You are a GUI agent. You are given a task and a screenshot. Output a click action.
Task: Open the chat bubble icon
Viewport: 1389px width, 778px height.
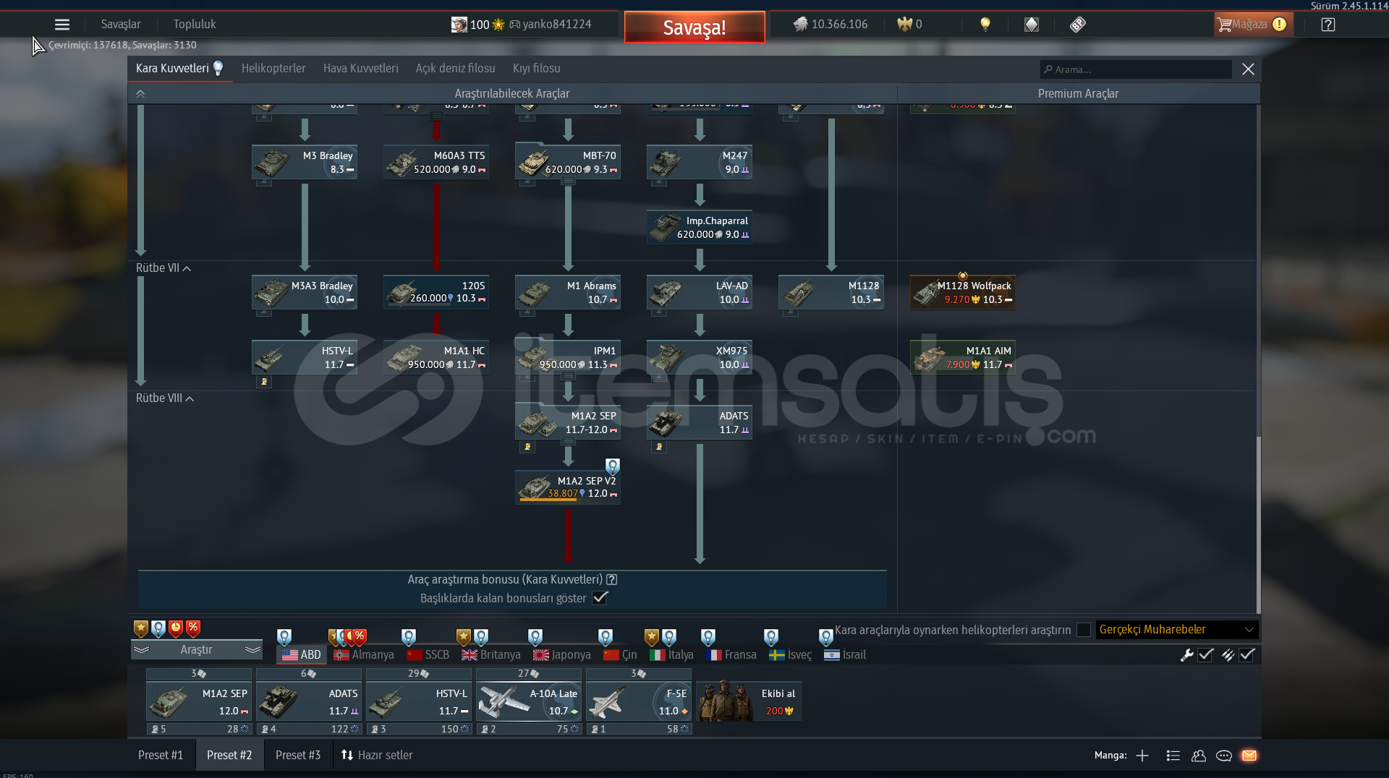tap(1224, 756)
